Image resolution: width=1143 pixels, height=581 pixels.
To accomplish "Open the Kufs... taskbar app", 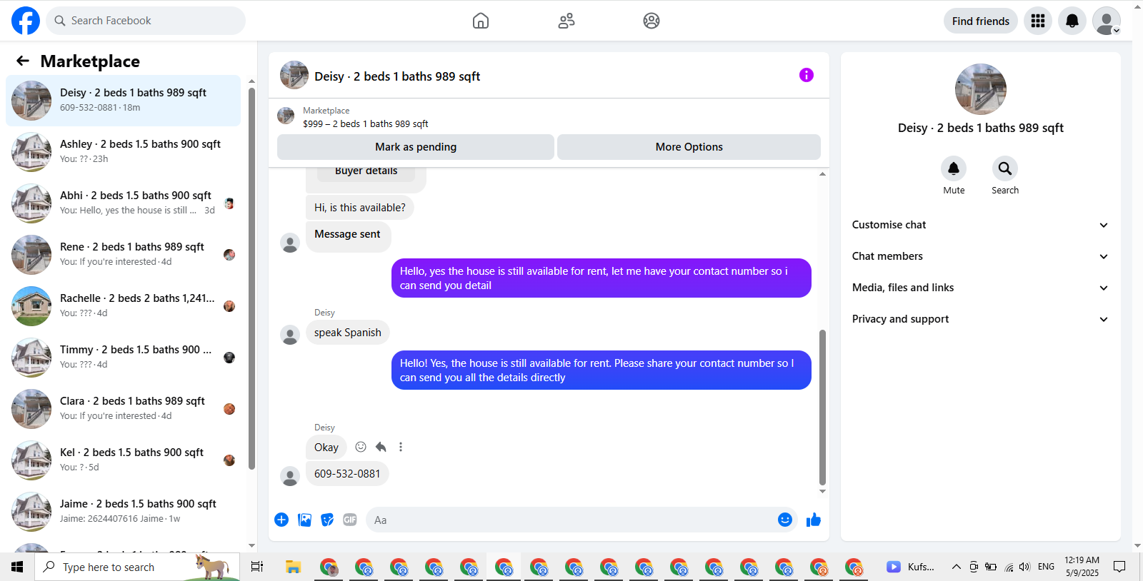I will coord(911,567).
